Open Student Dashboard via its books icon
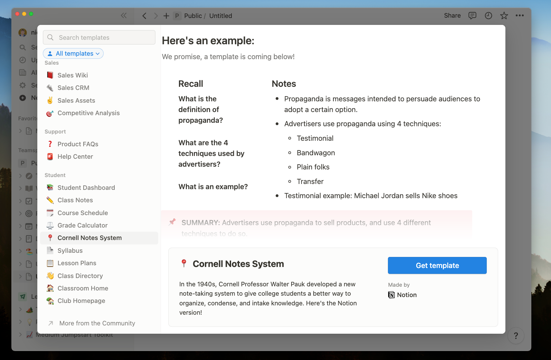Viewport: 551px width, 360px height. click(50, 187)
